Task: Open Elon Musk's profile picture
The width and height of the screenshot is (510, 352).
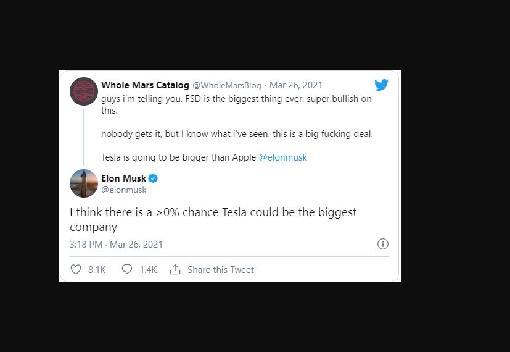Action: point(84,183)
